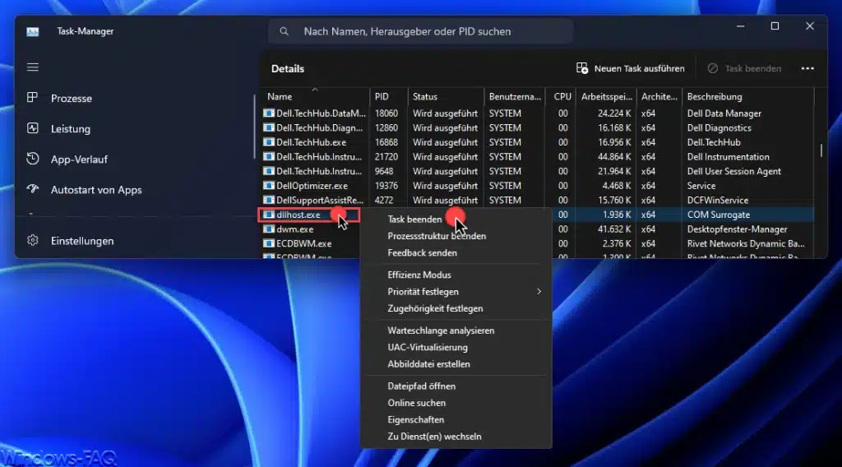Click the Desktopfenster-Manager description
The width and height of the screenshot is (842, 467).
[x=737, y=229]
